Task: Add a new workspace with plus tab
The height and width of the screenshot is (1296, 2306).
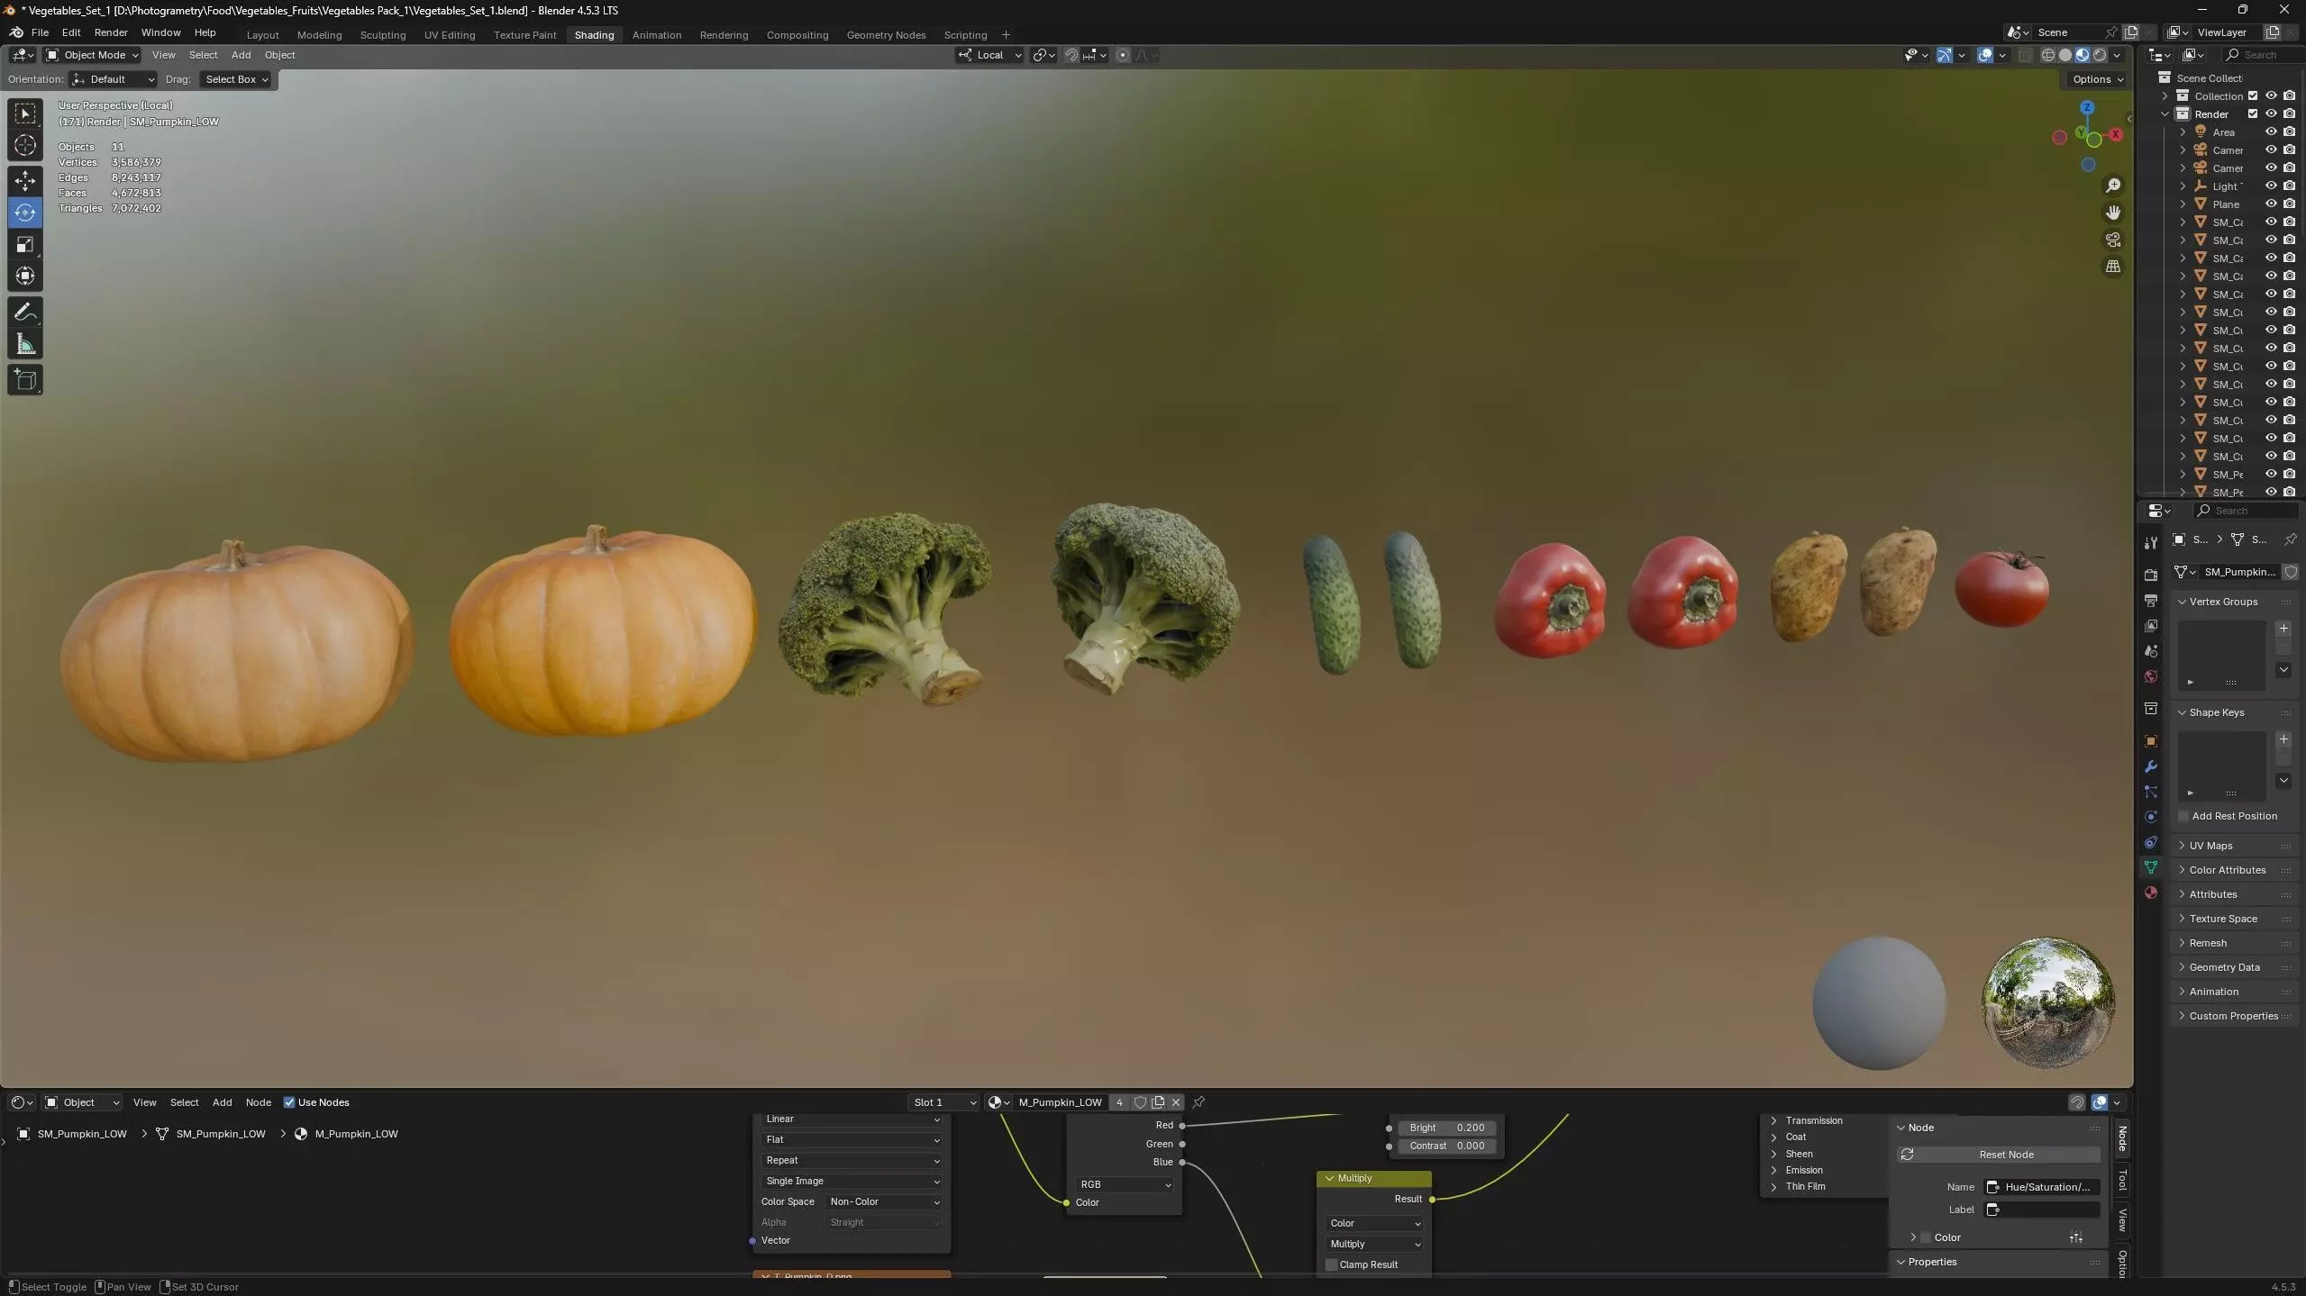Action: click(x=1006, y=35)
